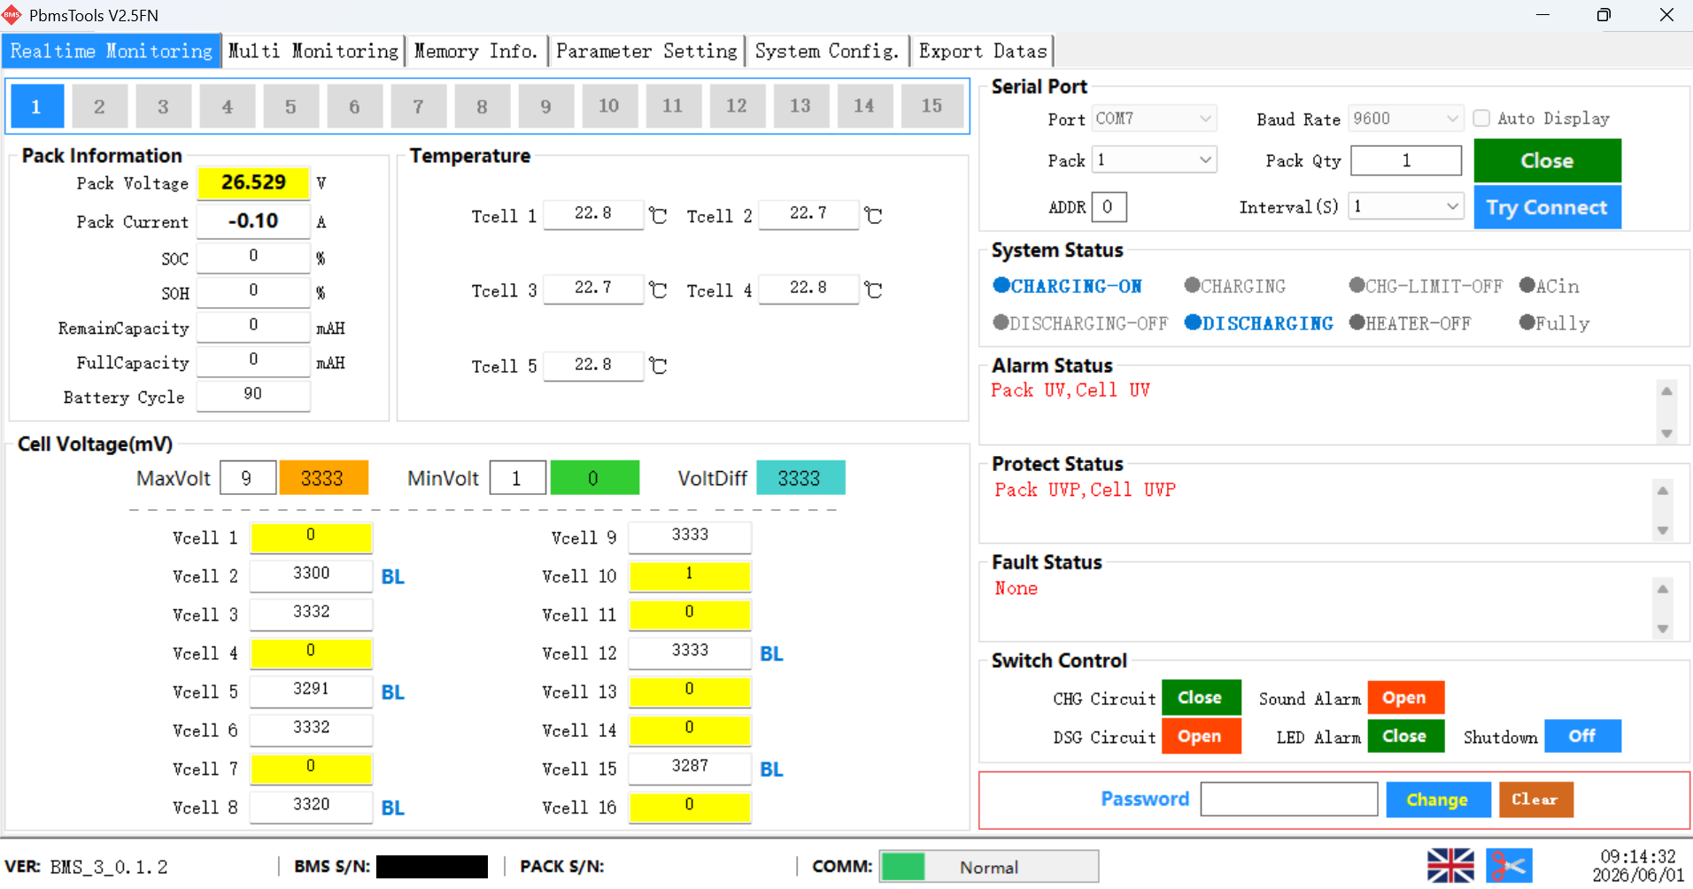Open the Port COM7 dropdown
The image size is (1693, 889).
[x=1155, y=118]
